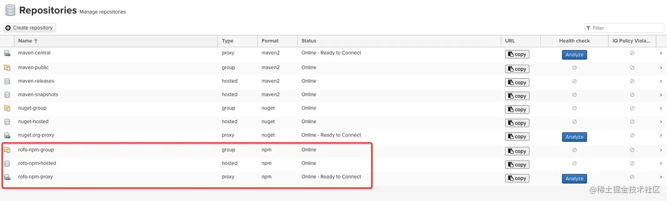
Task: Copy URL of maven-public repository
Action: click(x=517, y=69)
